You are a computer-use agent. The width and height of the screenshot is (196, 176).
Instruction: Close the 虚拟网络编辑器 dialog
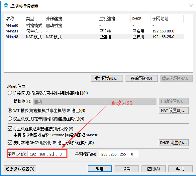(191, 6)
